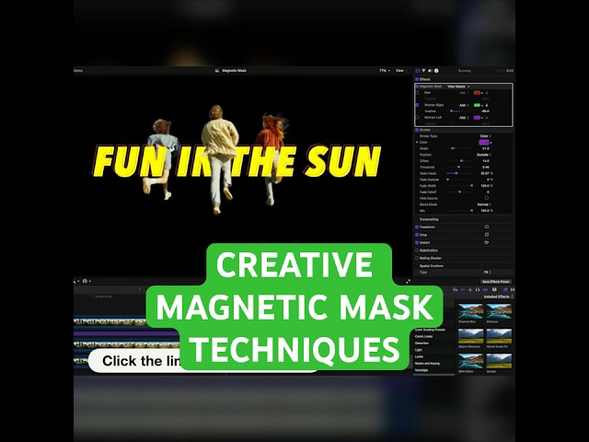
Task: Click the Crop on-screen controls icon
Action: tap(487, 235)
